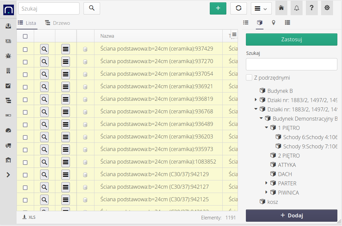
Task: Select the Lista tab
Action: click(x=27, y=23)
